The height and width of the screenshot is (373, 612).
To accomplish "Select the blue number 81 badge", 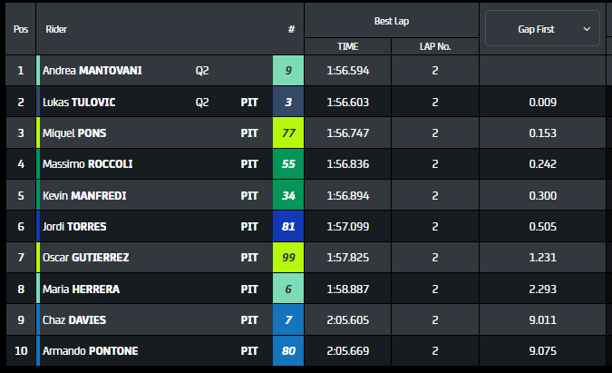I will click(287, 226).
